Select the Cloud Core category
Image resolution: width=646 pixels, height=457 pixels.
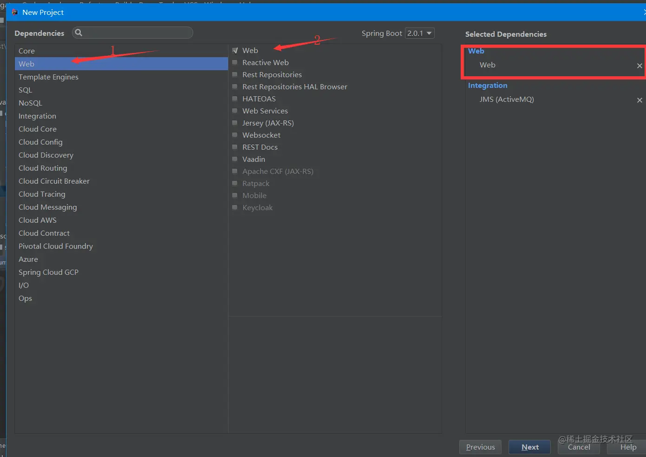tap(121, 129)
